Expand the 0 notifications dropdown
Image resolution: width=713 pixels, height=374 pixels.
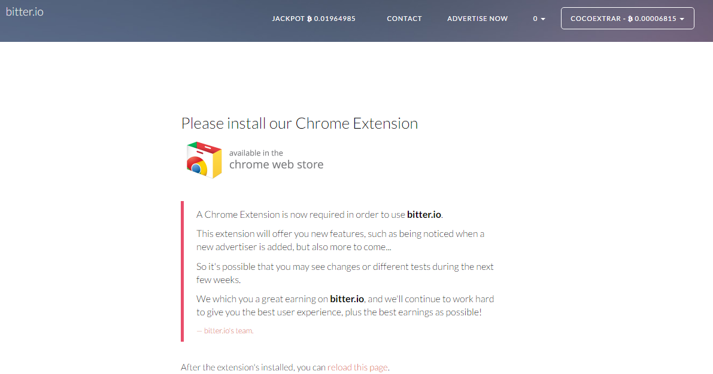tap(539, 19)
